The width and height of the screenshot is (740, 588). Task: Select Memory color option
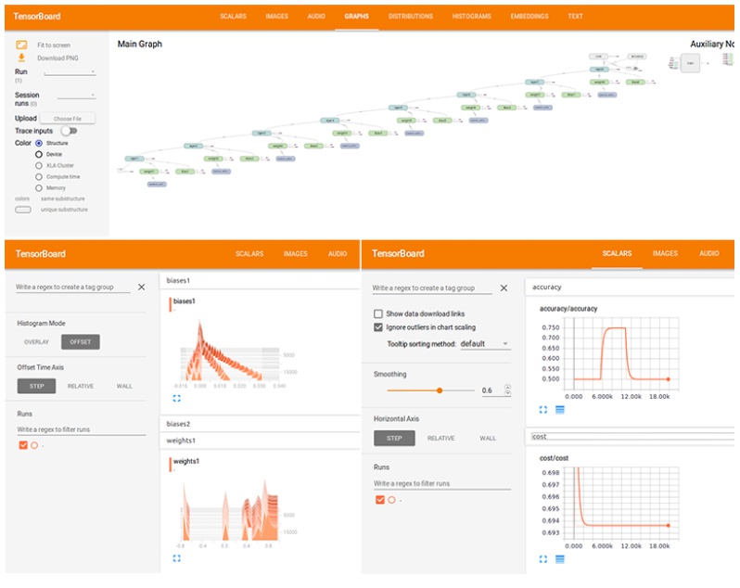click(39, 188)
